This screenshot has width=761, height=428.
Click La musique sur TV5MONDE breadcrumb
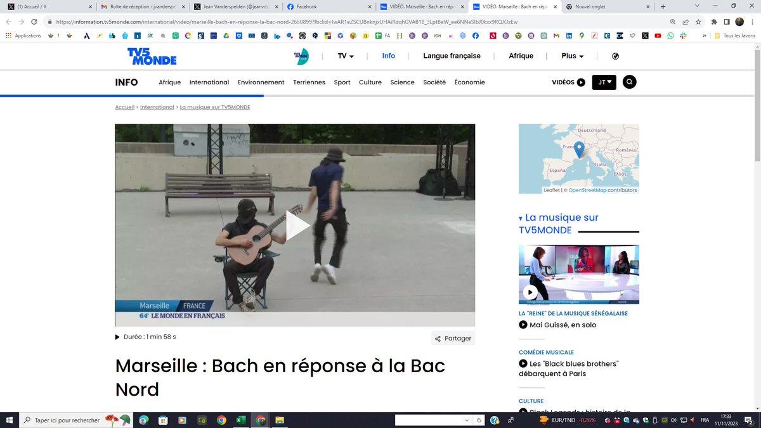point(215,107)
